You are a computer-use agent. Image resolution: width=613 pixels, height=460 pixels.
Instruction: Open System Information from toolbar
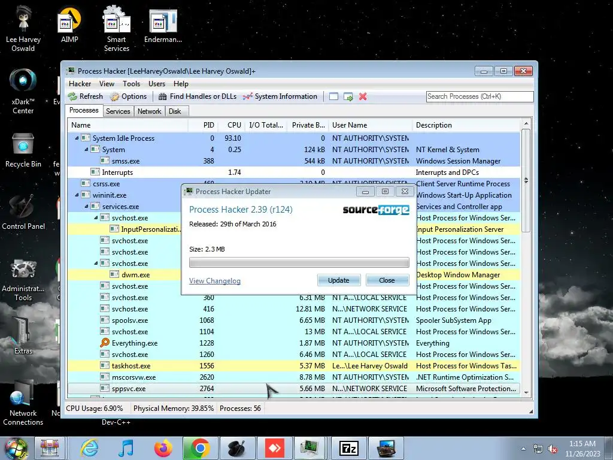[280, 96]
